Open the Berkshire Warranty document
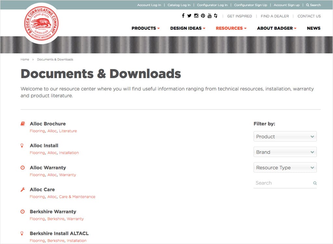Viewport: 333px width, 244px height. [53, 212]
